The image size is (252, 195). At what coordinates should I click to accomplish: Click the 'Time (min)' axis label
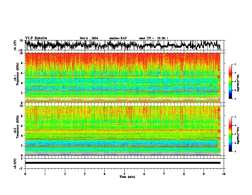(x=127, y=177)
